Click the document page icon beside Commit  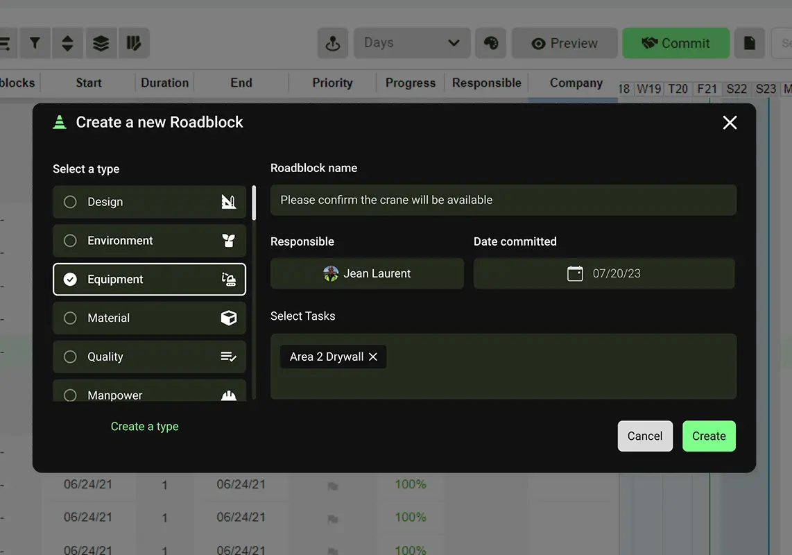click(x=749, y=43)
